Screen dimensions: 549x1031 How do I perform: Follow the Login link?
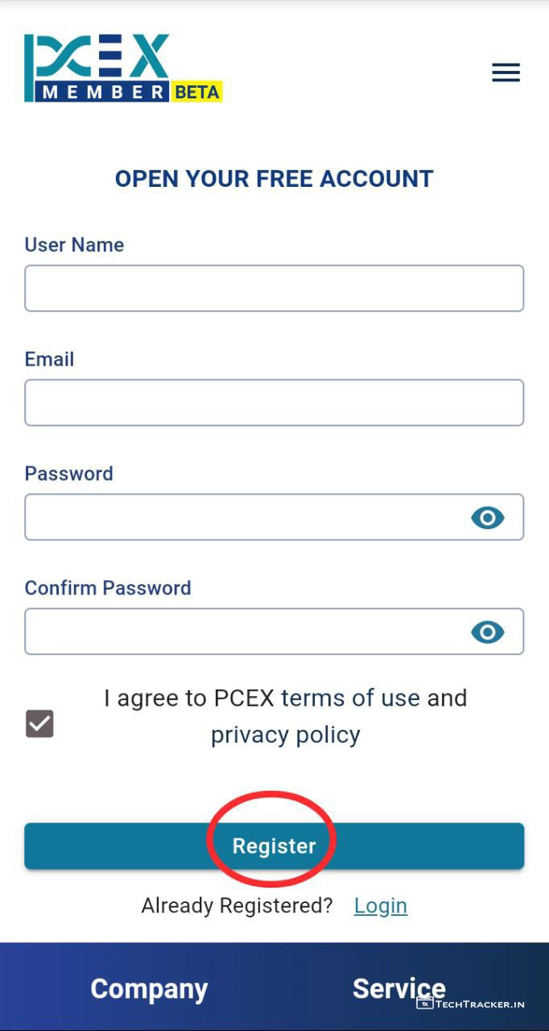point(380,905)
